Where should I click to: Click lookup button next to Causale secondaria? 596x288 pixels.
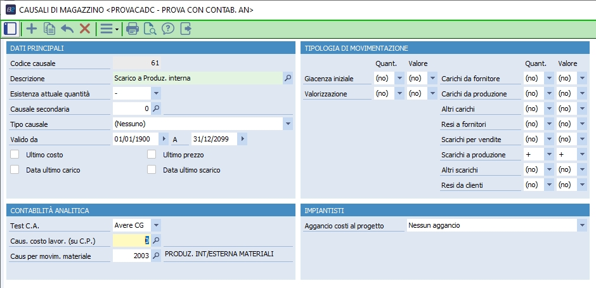[x=157, y=109]
